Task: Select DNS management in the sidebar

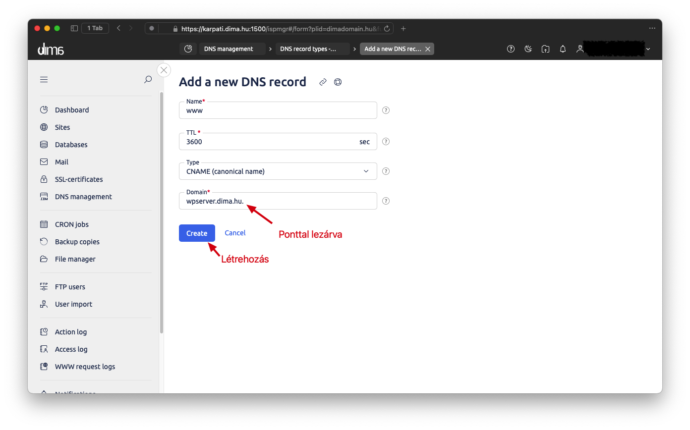Action: pos(83,197)
